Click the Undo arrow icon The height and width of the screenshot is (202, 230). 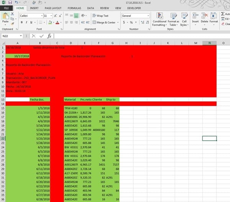pyautogui.click(x=16, y=2)
